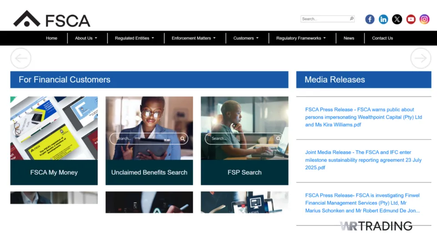
Task: Open the YouTube channel icon
Action: point(411,19)
